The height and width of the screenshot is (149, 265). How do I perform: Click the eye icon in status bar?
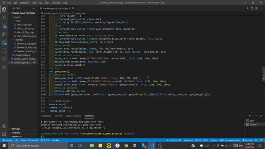pyautogui.click(x=17, y=140)
